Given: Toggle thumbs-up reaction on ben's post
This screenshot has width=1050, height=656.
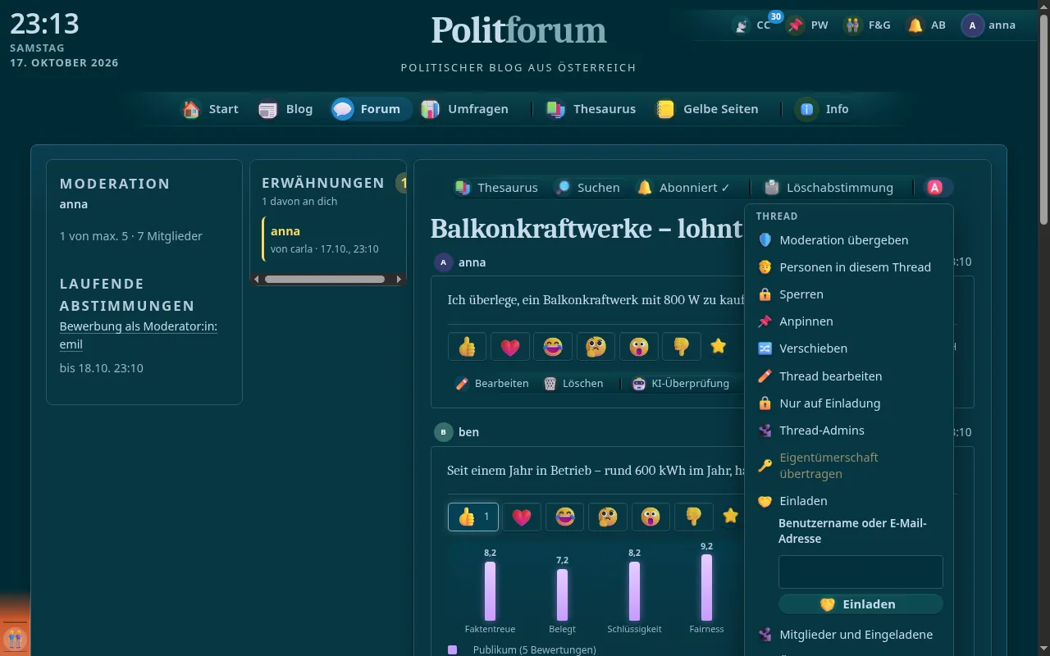Looking at the screenshot, I should (473, 517).
